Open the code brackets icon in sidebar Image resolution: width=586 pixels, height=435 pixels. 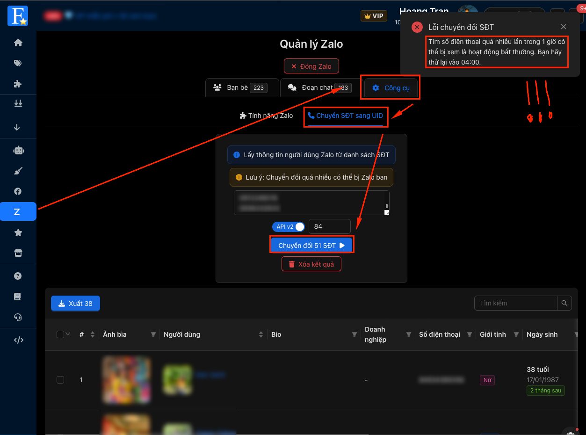18,340
